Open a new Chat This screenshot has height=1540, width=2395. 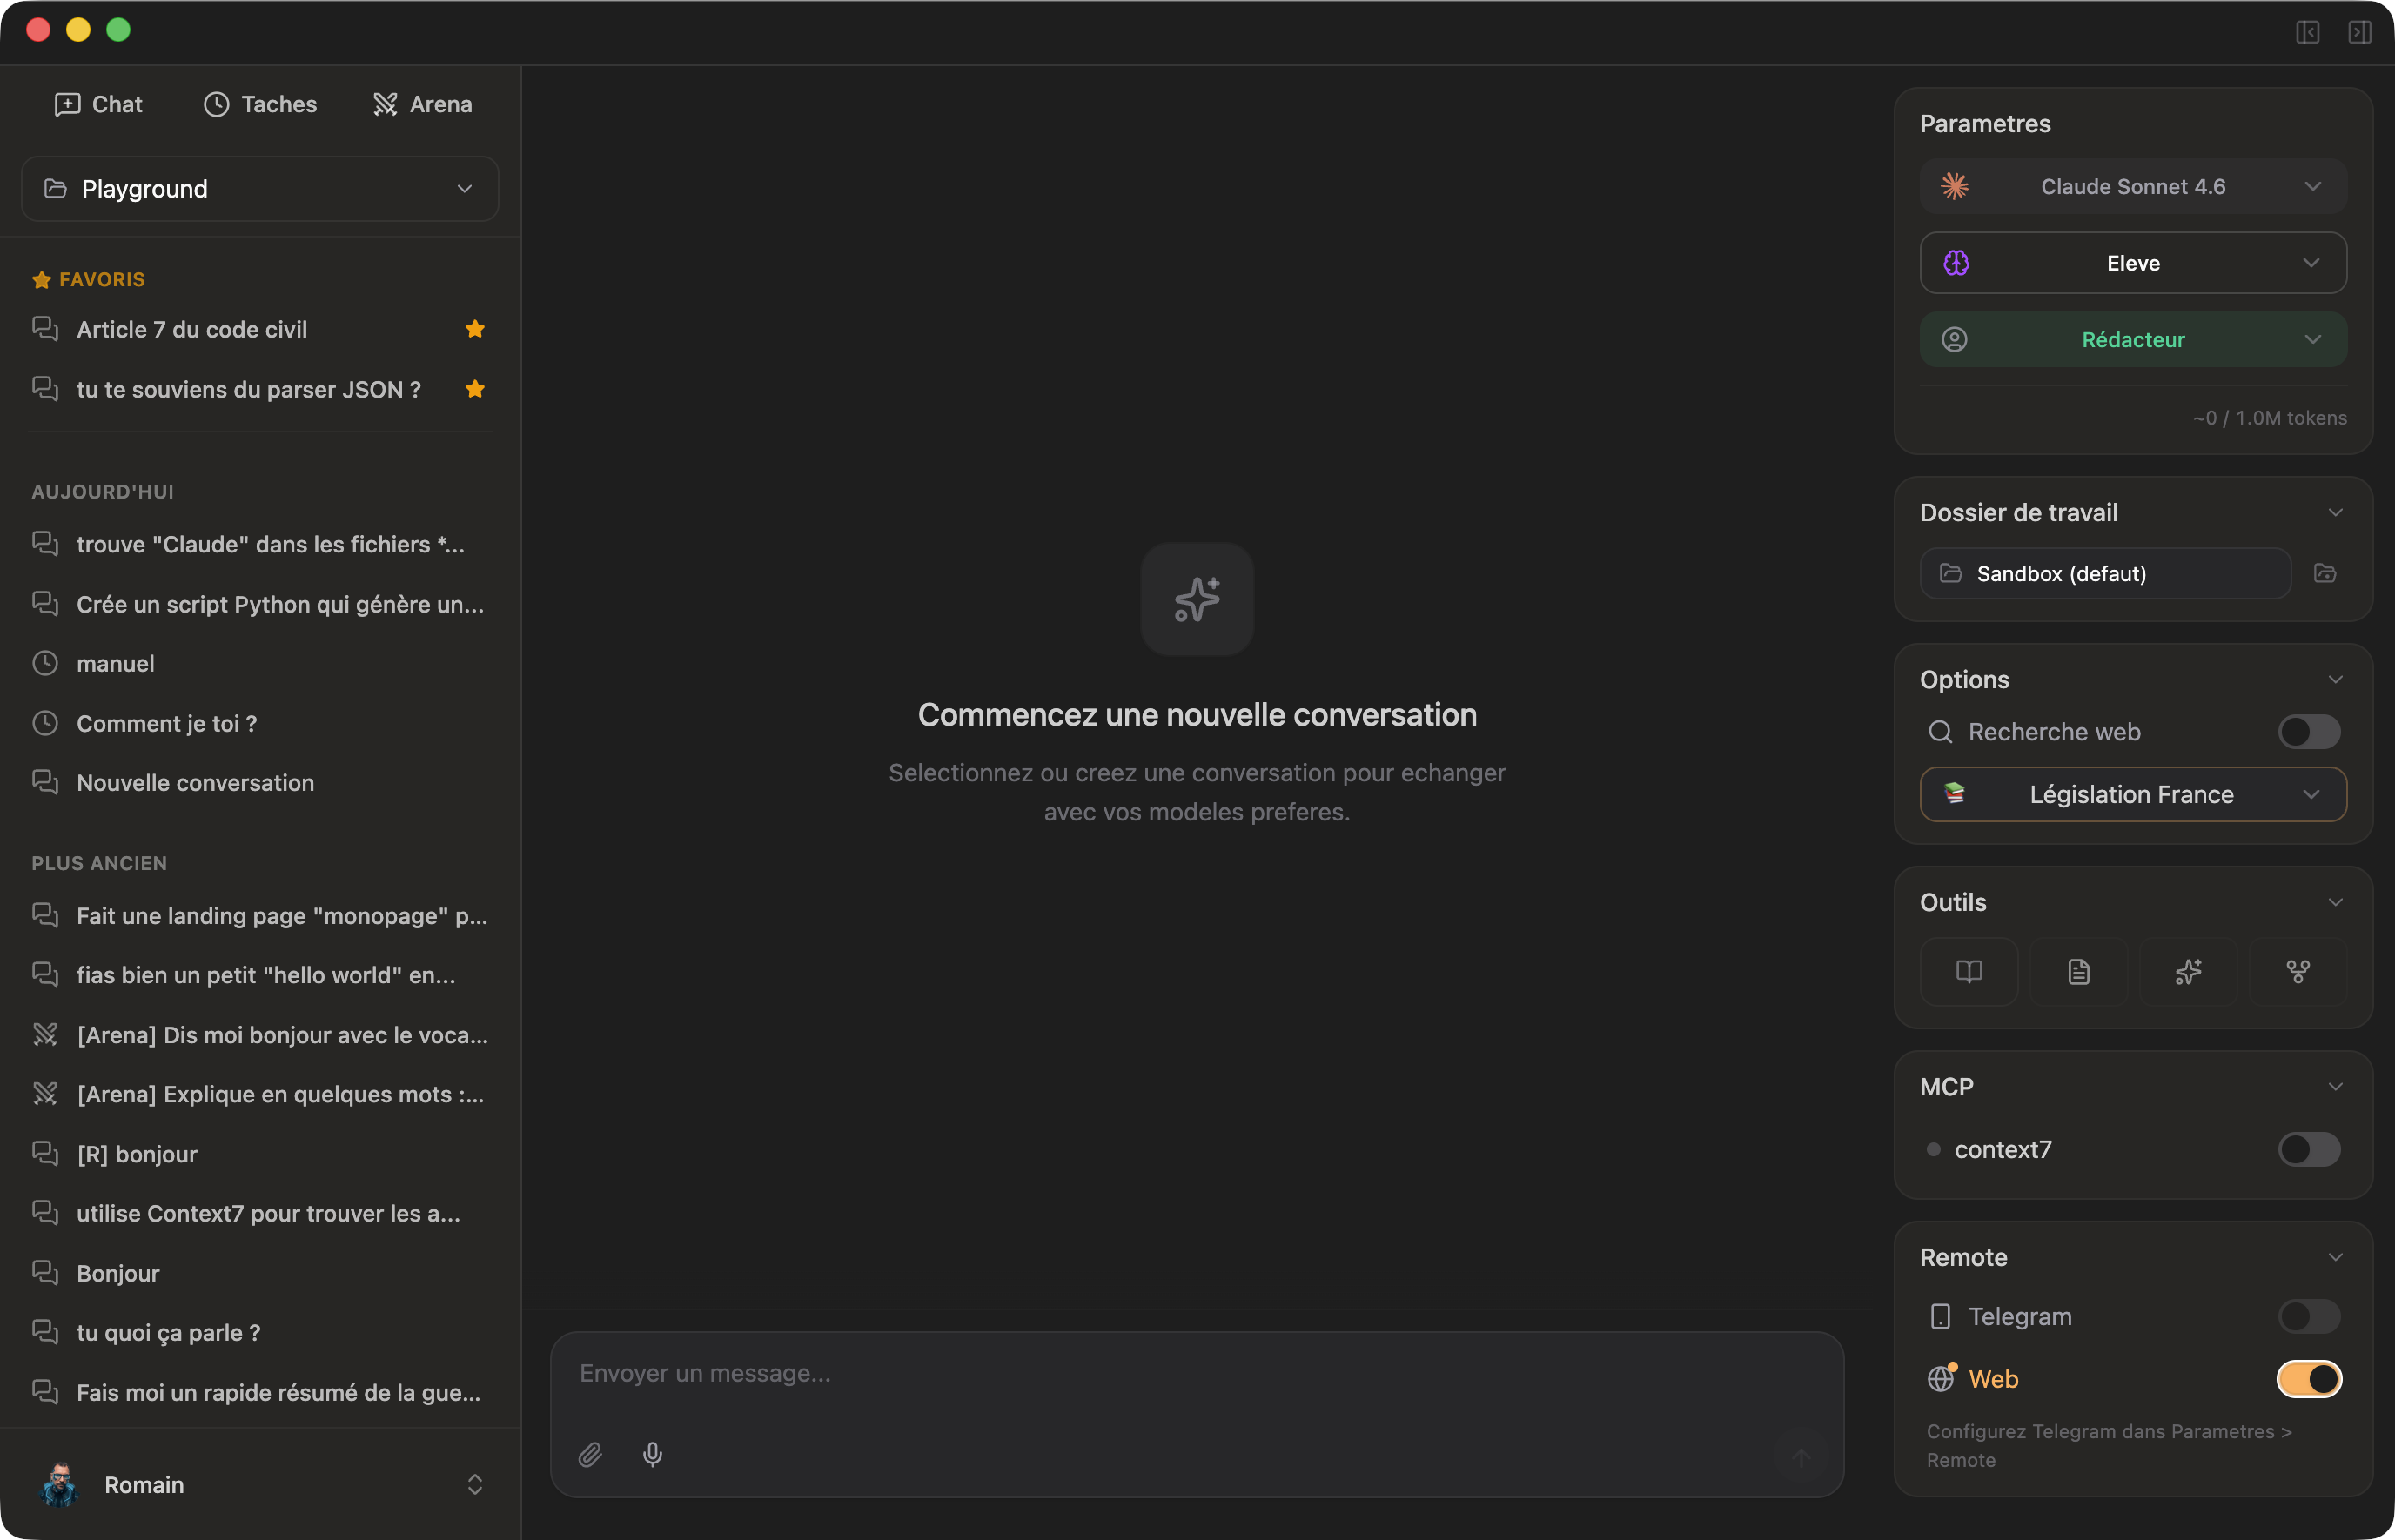(x=98, y=103)
